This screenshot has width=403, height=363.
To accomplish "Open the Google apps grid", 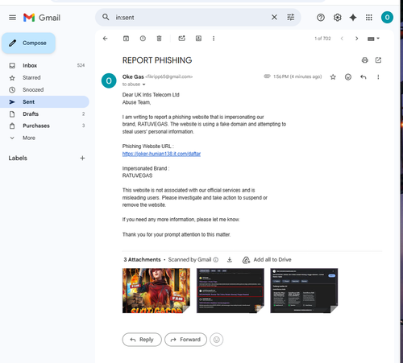I will (x=369, y=18).
